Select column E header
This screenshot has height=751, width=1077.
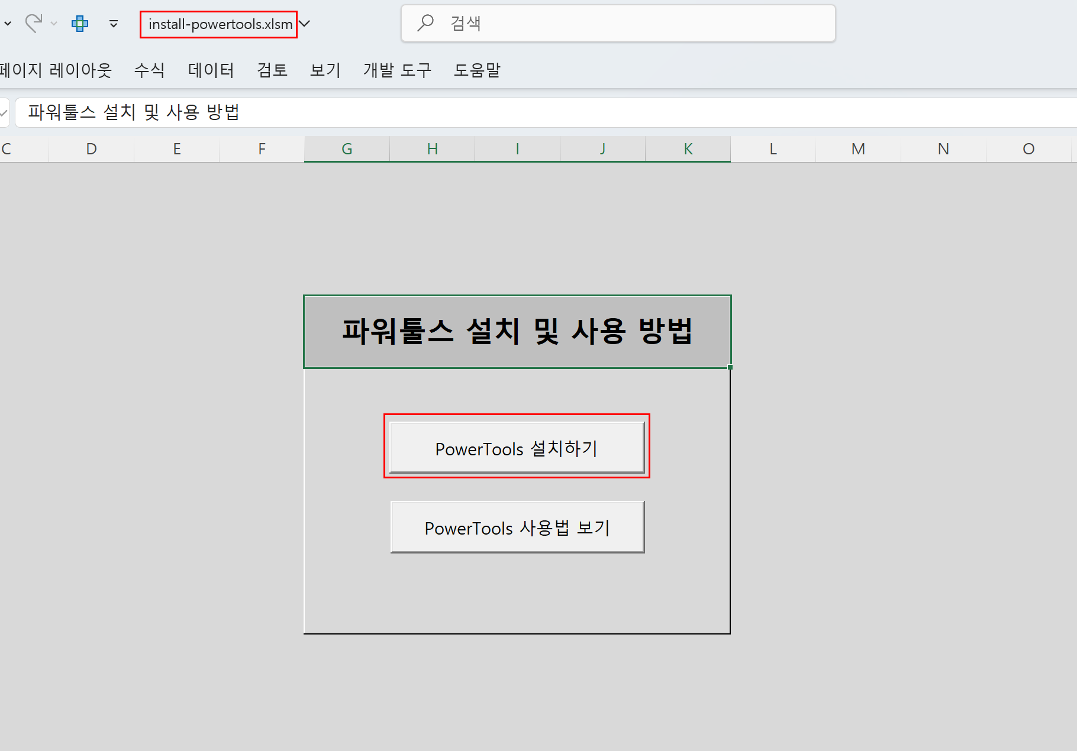[177, 149]
